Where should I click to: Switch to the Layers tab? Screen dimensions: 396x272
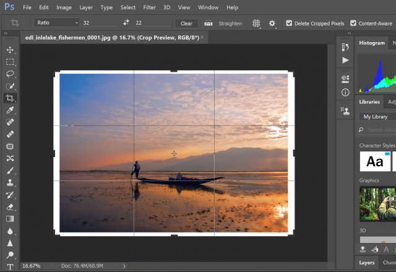[x=366, y=263]
